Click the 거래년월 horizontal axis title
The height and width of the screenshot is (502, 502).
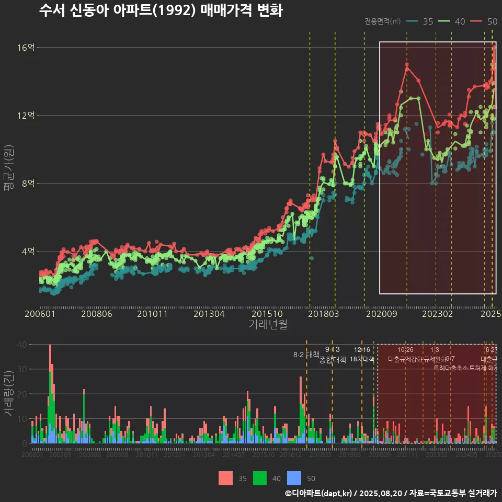coord(268,324)
